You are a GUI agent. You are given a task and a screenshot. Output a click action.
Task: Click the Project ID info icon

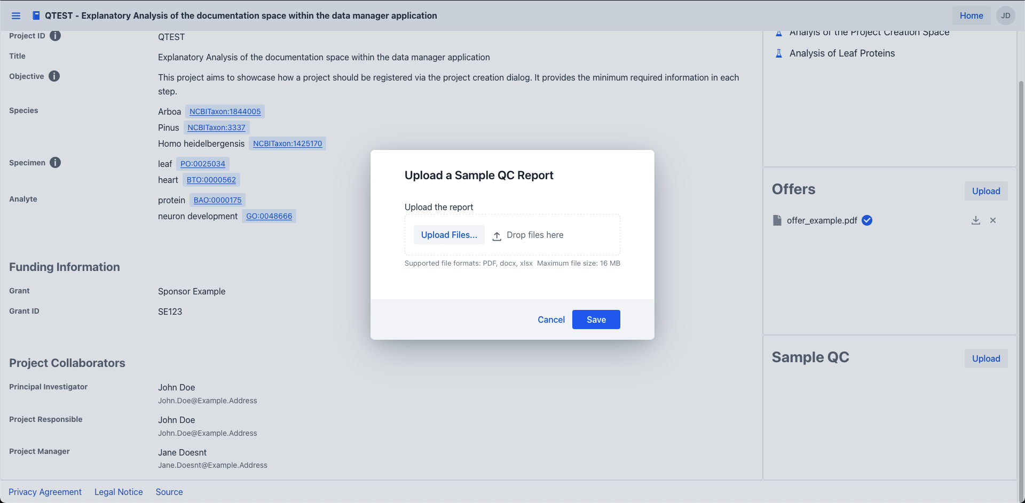click(x=55, y=36)
